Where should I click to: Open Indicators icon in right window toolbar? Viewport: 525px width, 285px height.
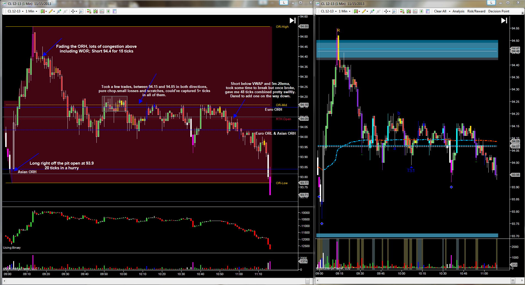pyautogui.click(x=409, y=11)
